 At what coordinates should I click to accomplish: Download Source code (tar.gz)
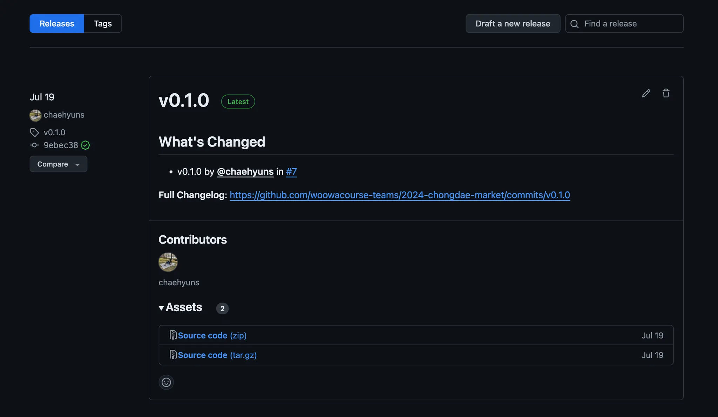point(217,355)
